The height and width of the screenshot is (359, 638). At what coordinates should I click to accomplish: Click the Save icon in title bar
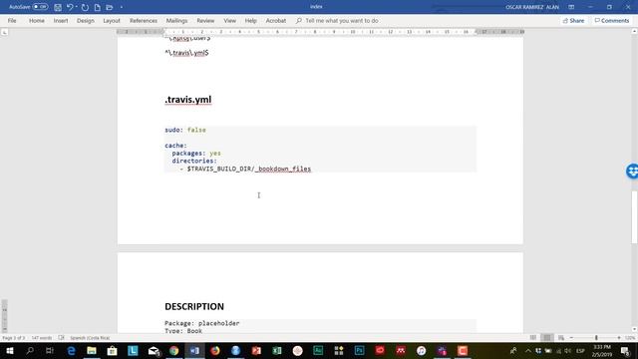pyautogui.click(x=58, y=7)
